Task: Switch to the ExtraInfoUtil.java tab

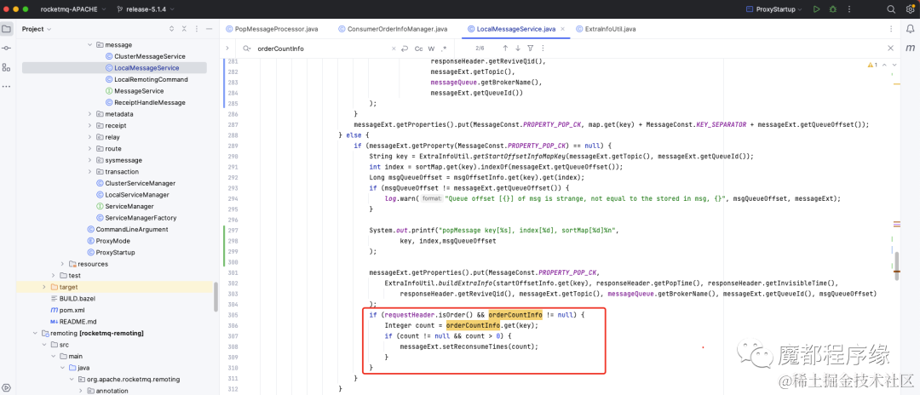Action: [606, 29]
